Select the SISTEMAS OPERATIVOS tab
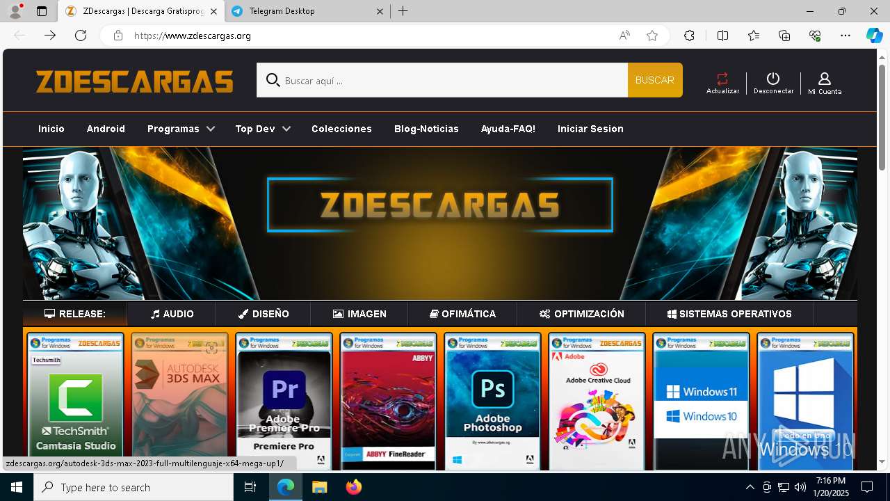The width and height of the screenshot is (890, 501). pyautogui.click(x=729, y=314)
